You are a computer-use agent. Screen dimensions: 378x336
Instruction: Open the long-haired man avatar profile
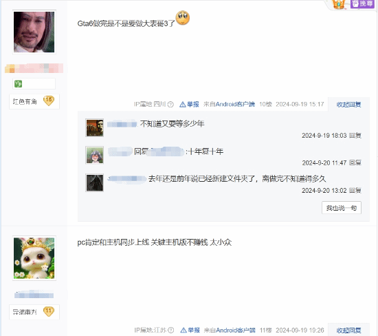click(34, 32)
